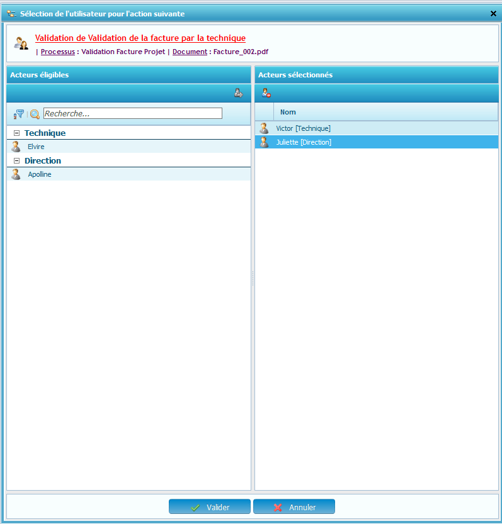This screenshot has height=524, width=502.
Task: Select Juliette [Direction] row
Action: coord(304,142)
